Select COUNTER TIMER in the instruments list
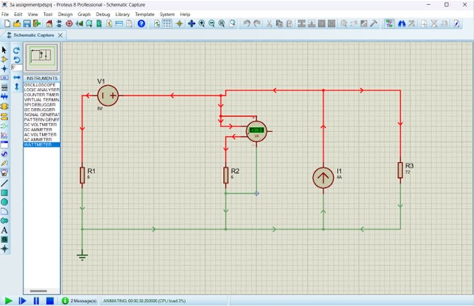 [42, 95]
